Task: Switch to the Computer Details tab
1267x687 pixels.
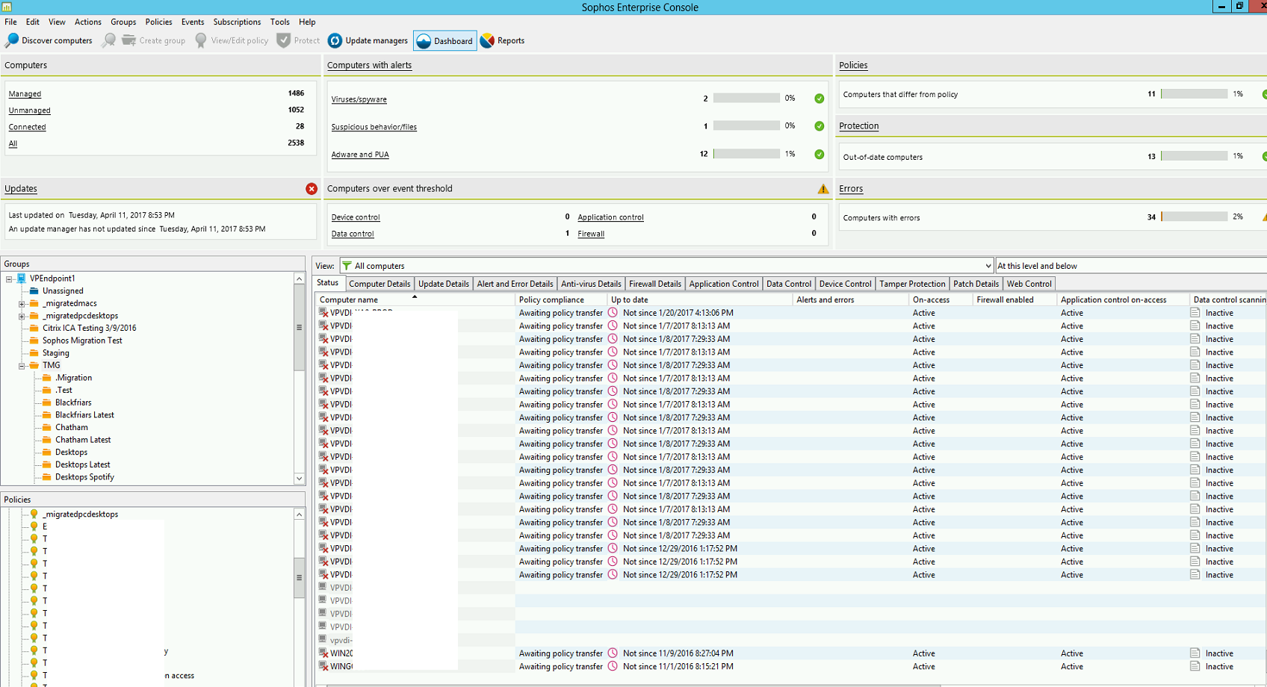Action: pyautogui.click(x=380, y=284)
